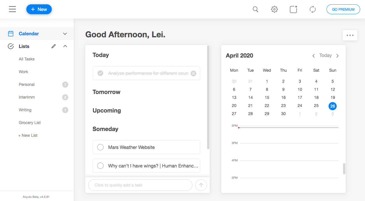The image size is (365, 201).
Task: Uncheck the completed Analyze performance task
Action: point(100,73)
